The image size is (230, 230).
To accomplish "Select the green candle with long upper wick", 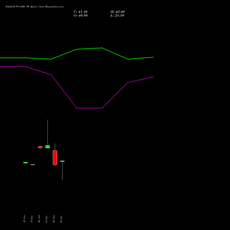I will [47, 147].
